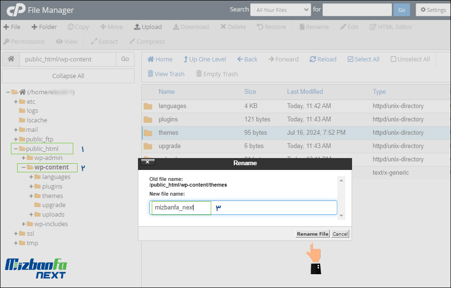The height and width of the screenshot is (288, 451).
Task: Click the Extract toolbar button
Action: pyautogui.click(x=104, y=42)
